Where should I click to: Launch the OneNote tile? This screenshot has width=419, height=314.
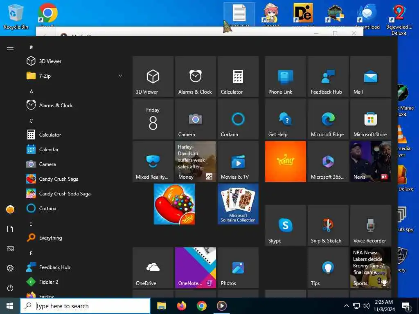point(196,268)
